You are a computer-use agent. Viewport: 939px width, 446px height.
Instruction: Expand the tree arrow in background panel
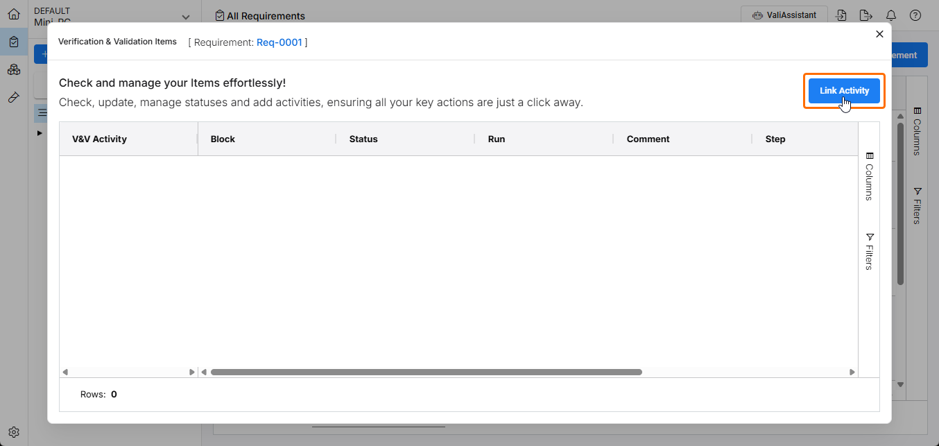[x=40, y=132]
